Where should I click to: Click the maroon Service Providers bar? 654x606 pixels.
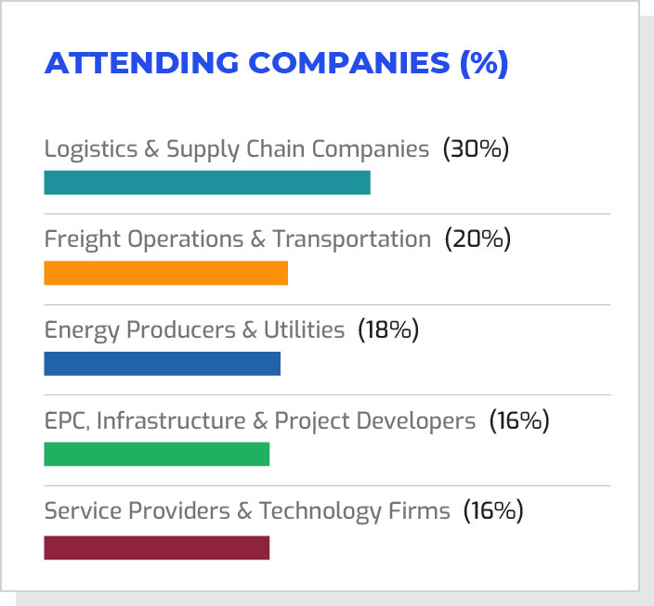coord(156,548)
